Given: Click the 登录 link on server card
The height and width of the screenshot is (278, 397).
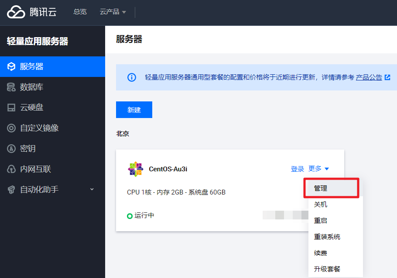Looking at the screenshot, I should click(297, 169).
